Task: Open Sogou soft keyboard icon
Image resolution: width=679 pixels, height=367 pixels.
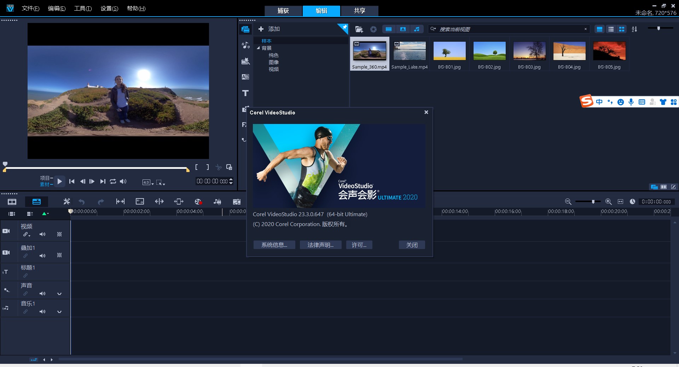Action: click(642, 102)
